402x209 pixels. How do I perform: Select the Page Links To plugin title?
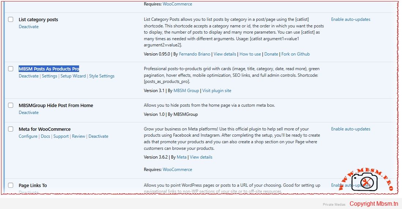(33, 186)
